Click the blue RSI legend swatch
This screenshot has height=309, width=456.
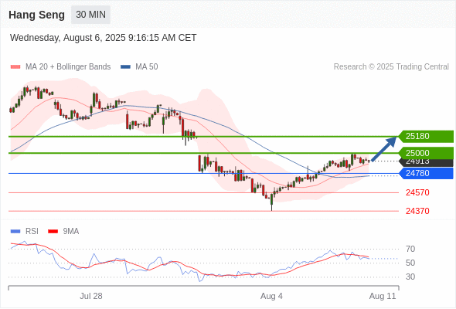coord(15,232)
